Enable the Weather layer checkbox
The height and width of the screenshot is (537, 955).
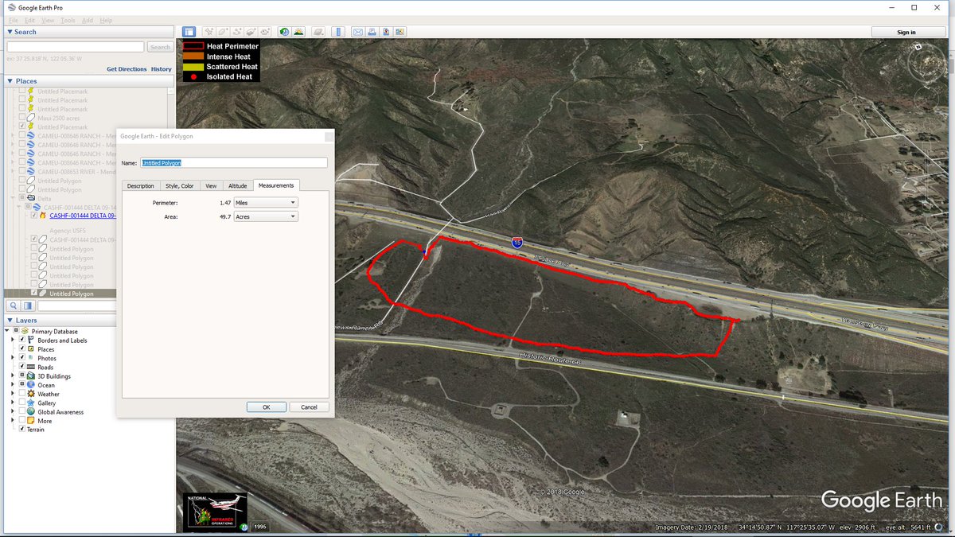coord(21,394)
